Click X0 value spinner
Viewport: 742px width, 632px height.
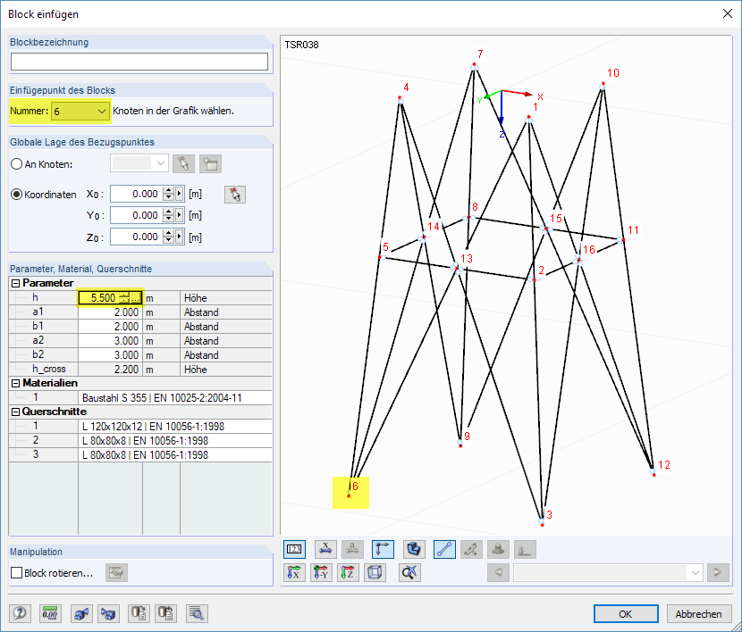point(168,194)
